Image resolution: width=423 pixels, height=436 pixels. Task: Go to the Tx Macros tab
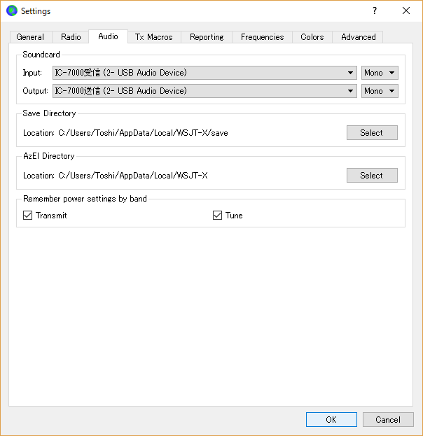pyautogui.click(x=154, y=37)
